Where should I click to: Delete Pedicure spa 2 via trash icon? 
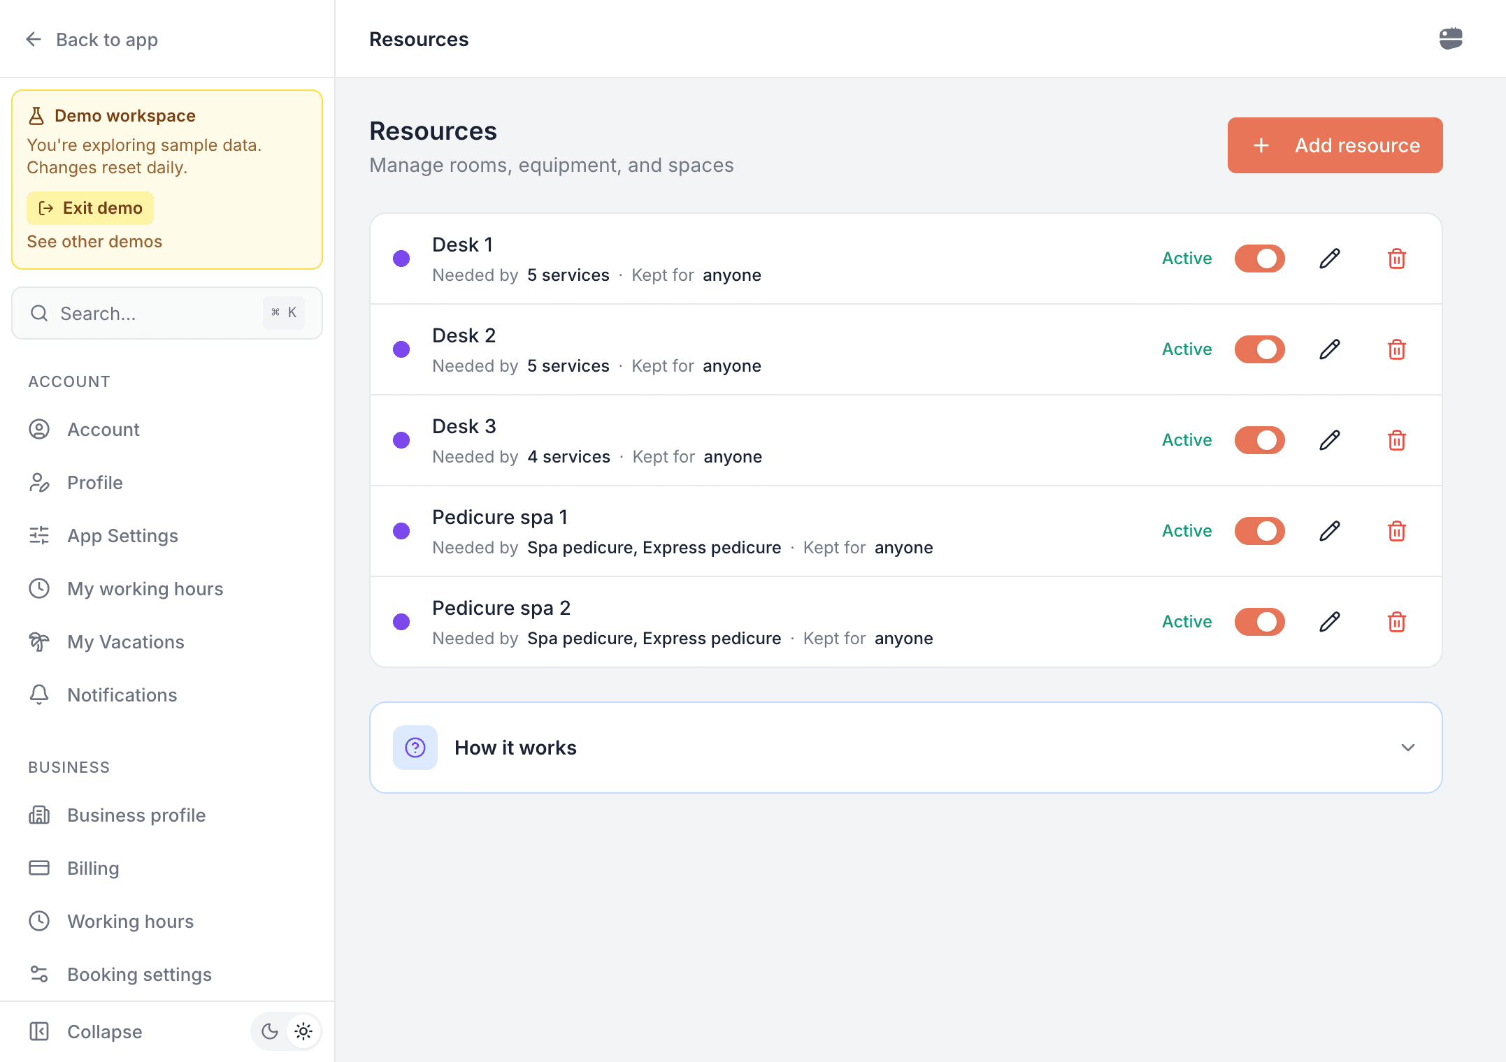coord(1397,622)
